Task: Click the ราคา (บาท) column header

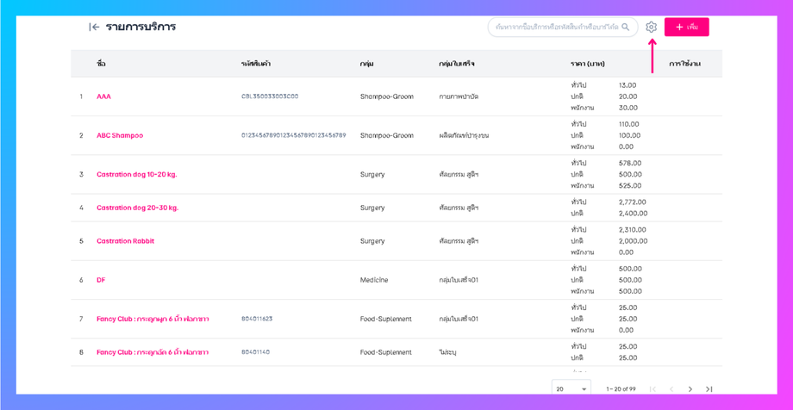Action: coord(588,65)
